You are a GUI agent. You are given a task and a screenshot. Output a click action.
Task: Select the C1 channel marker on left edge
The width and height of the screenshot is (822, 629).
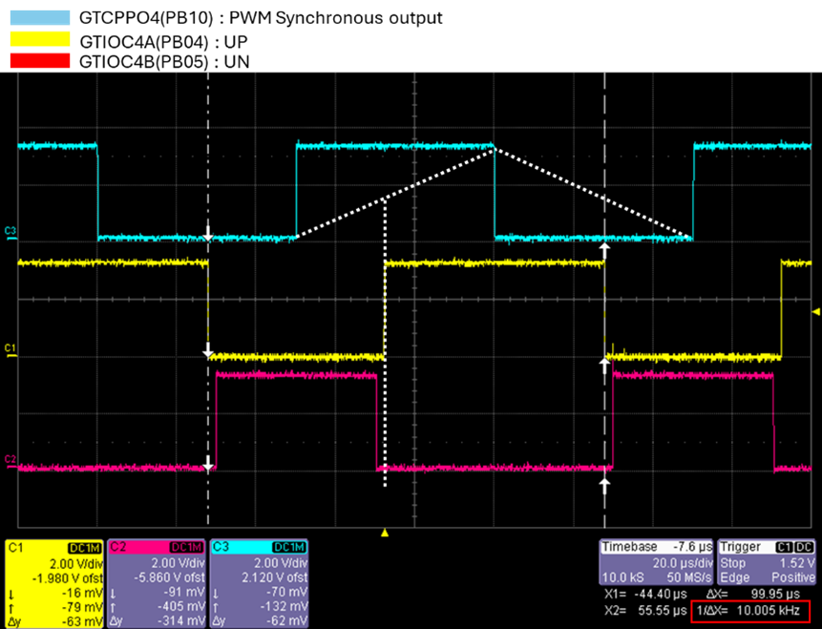pyautogui.click(x=11, y=349)
